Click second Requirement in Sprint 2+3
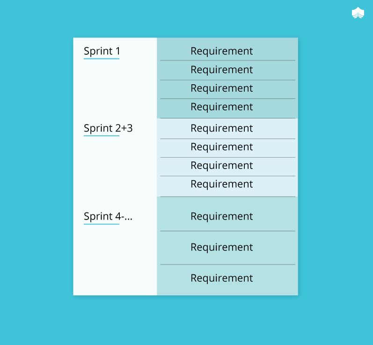Image resolution: width=373 pixels, height=345 pixels. 222,147
